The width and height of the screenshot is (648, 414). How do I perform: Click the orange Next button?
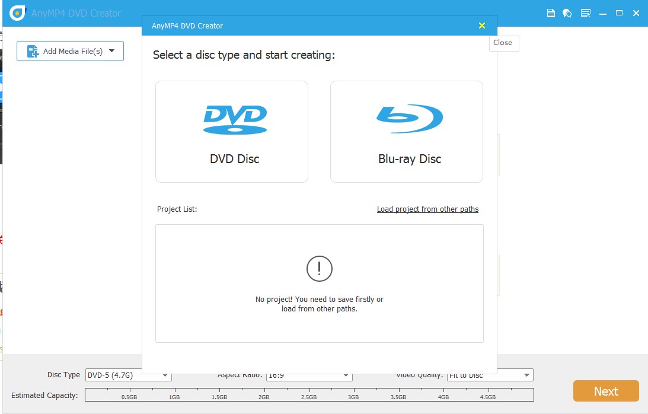pos(606,391)
